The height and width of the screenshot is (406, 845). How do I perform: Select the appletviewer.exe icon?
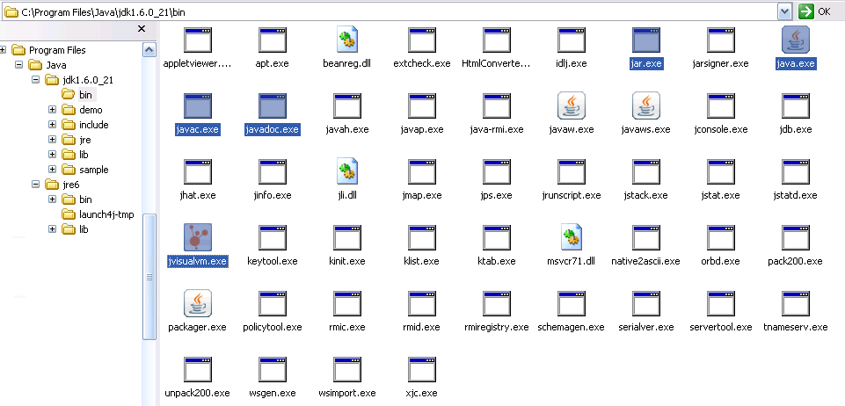[x=197, y=40]
